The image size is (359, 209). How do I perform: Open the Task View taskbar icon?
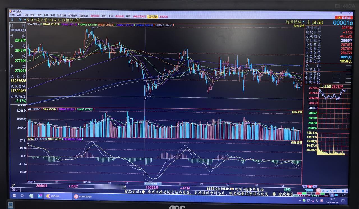pos(22,196)
